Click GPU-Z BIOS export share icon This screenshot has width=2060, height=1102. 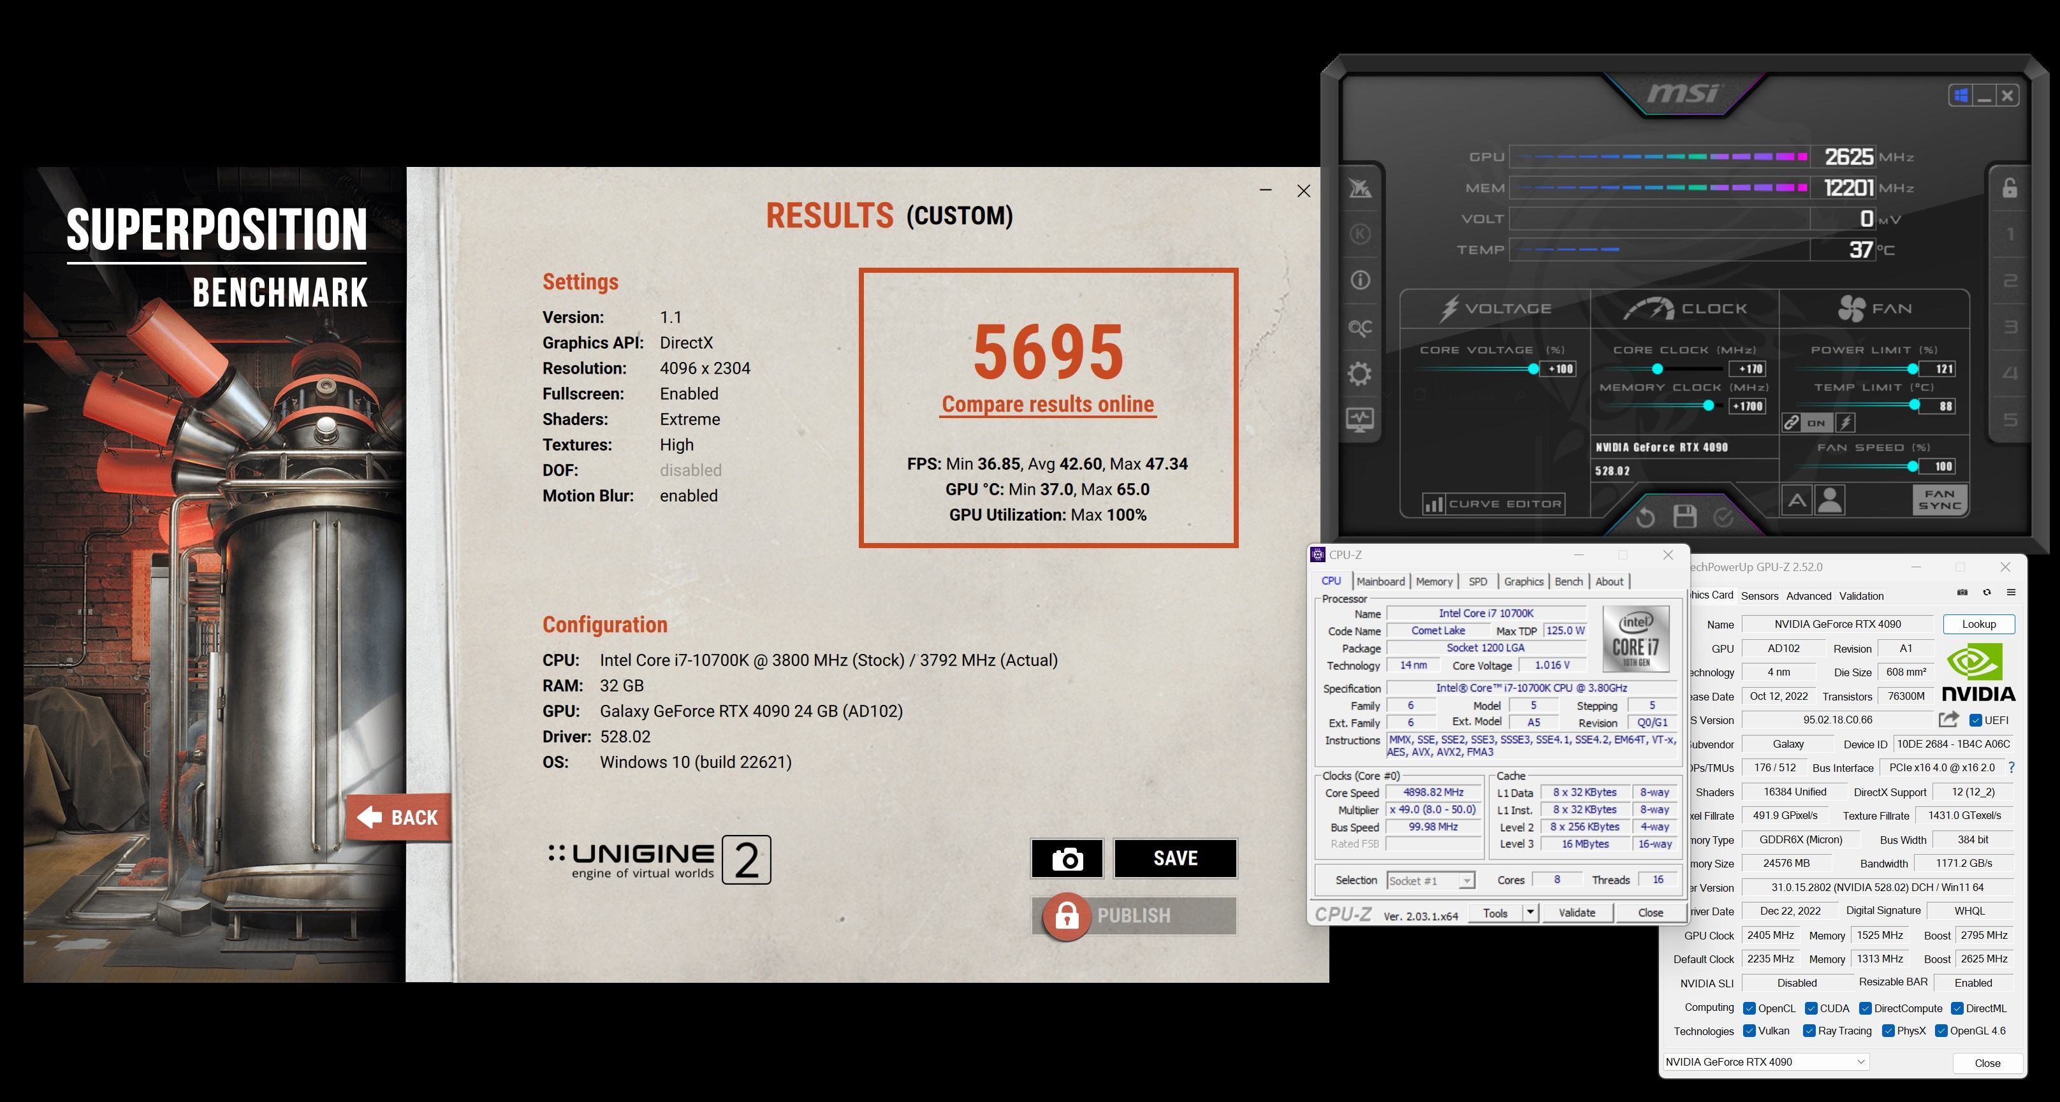(x=1949, y=719)
